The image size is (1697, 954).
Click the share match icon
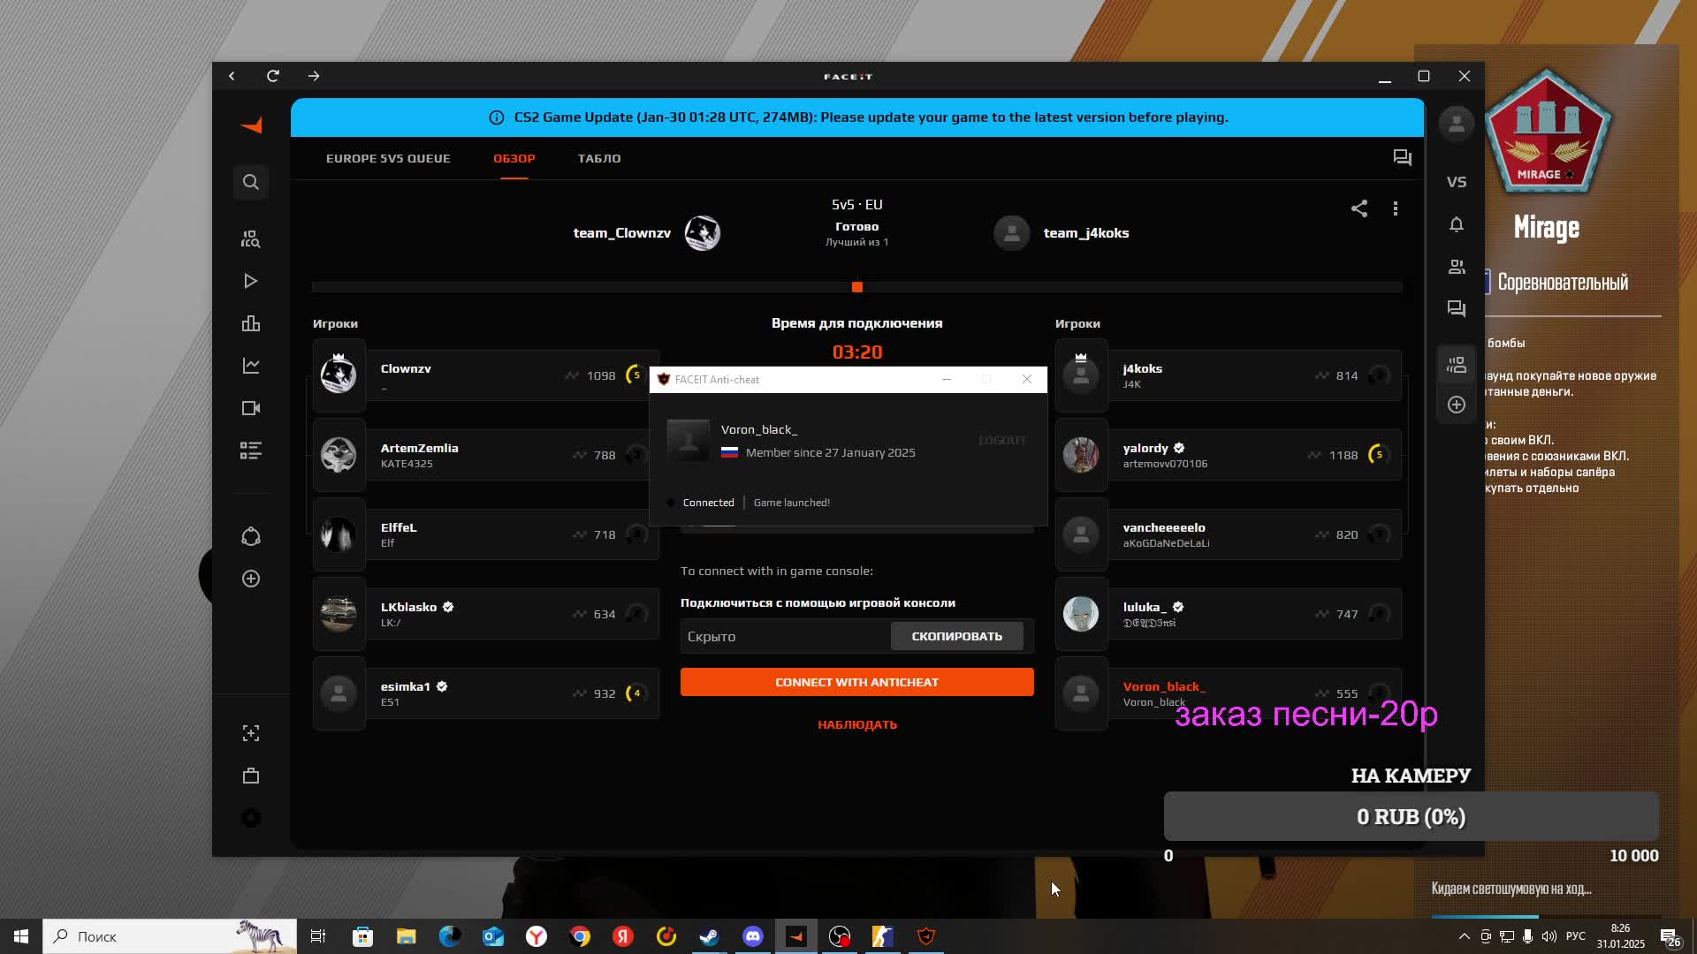[1359, 208]
